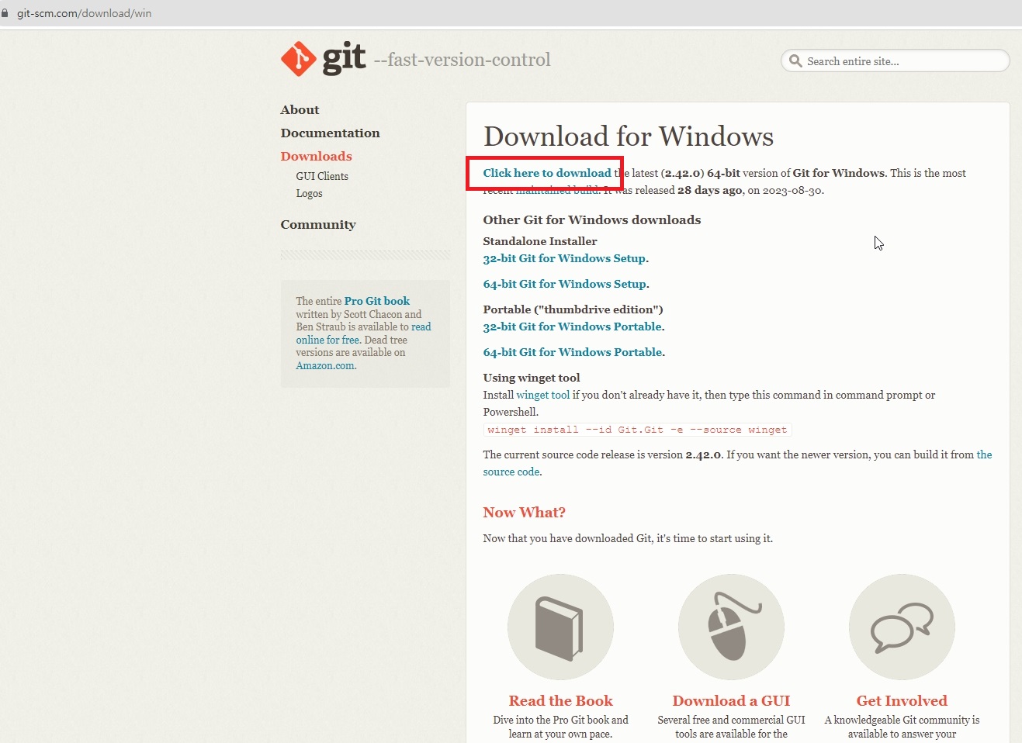1022x743 pixels.
Task: Click the Git diamond logo icon
Action: (298, 60)
